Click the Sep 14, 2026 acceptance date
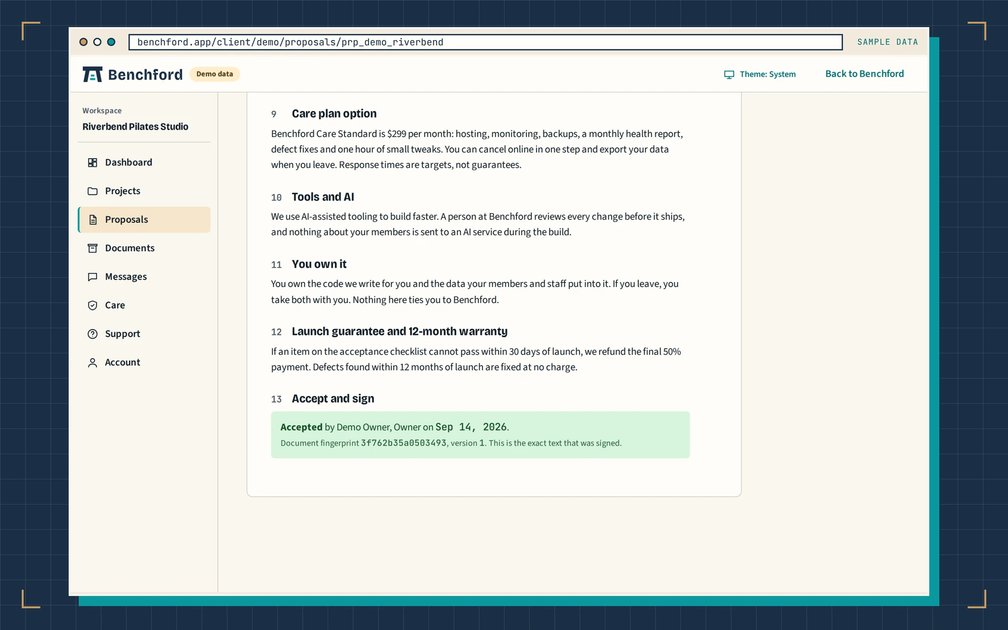Image resolution: width=1008 pixels, height=630 pixels. (x=471, y=427)
